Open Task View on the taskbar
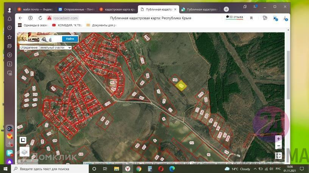This screenshot has width=309, height=173. [105, 169]
